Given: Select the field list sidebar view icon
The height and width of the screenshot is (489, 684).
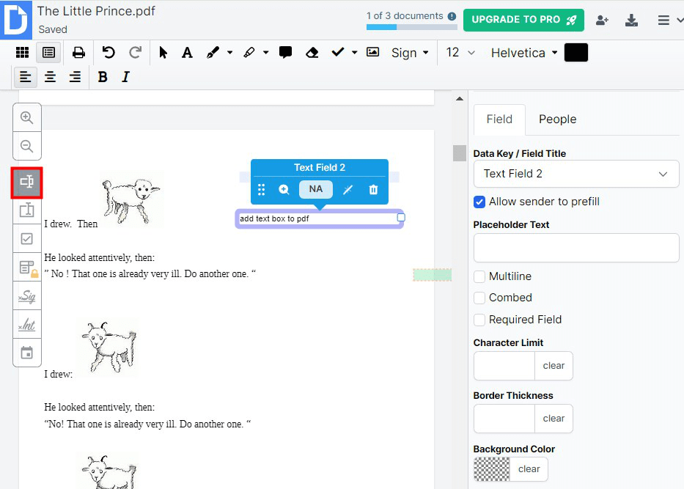Looking at the screenshot, I should click(48, 52).
